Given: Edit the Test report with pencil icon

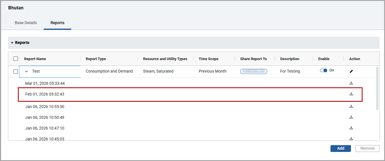Looking at the screenshot, I should click(351, 71).
